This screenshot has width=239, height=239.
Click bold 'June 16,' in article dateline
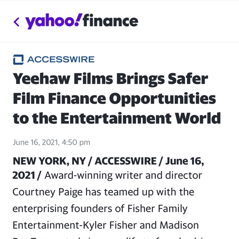184,161
